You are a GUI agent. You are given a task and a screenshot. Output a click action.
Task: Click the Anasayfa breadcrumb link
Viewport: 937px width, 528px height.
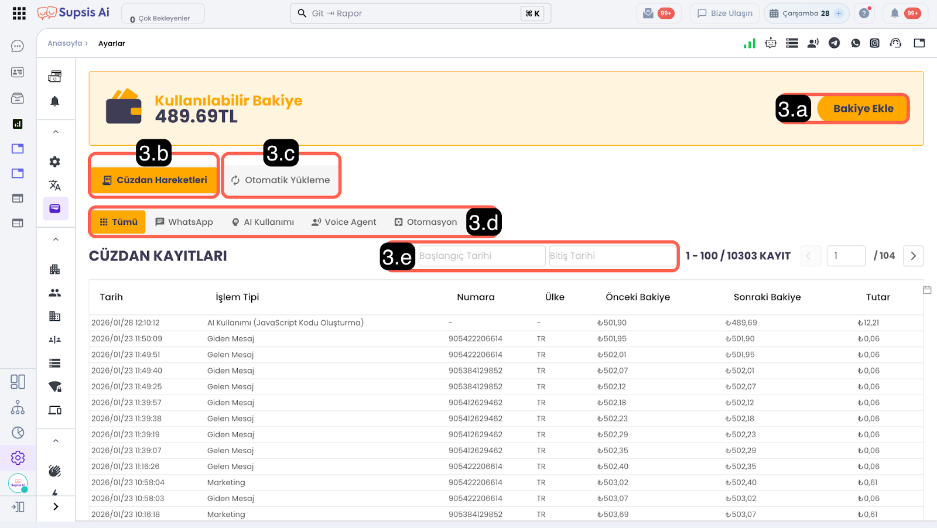tap(65, 43)
